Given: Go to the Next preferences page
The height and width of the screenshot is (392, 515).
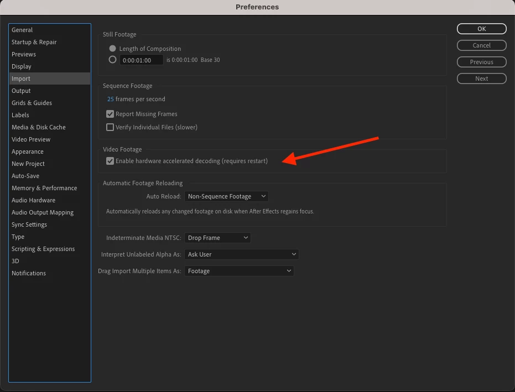Looking at the screenshot, I should pyautogui.click(x=481, y=79).
